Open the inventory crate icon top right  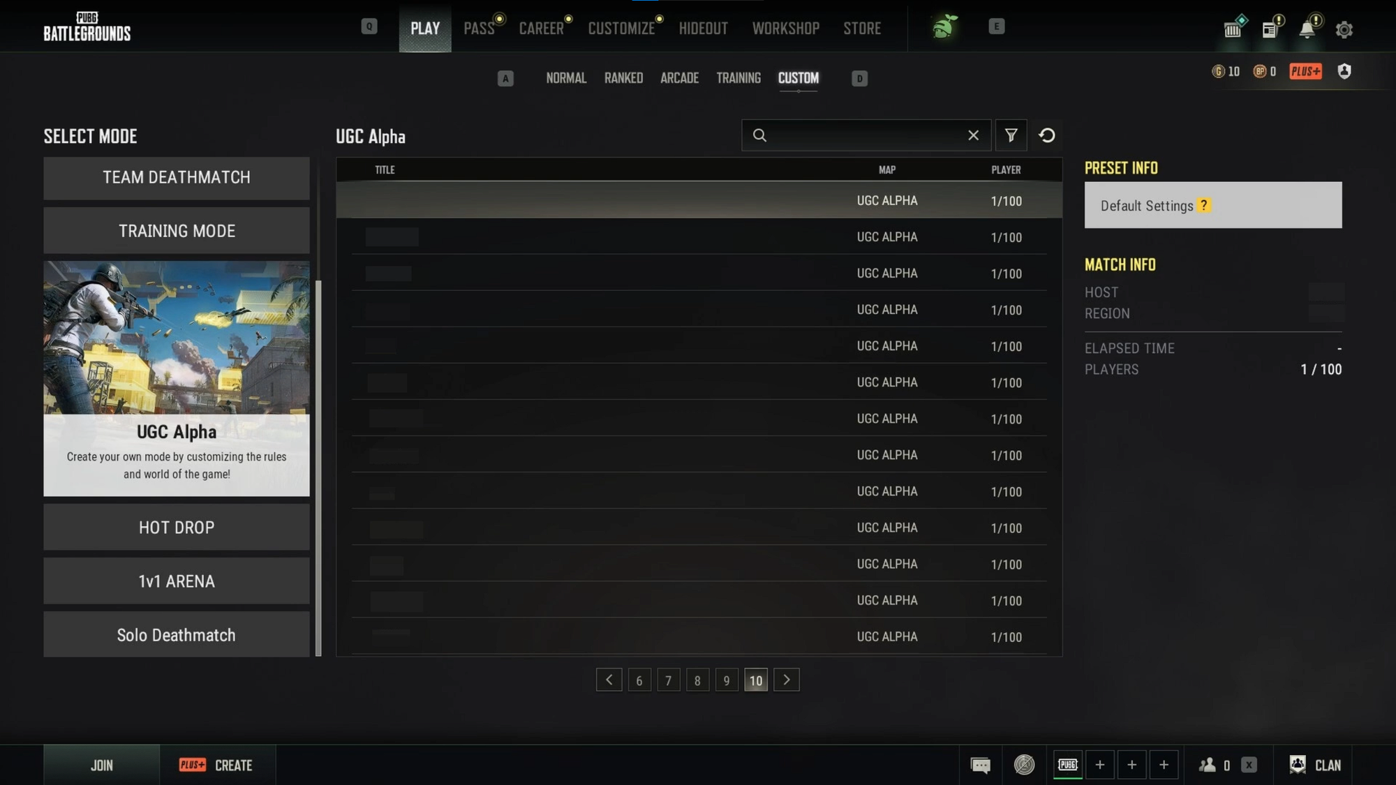click(1233, 27)
